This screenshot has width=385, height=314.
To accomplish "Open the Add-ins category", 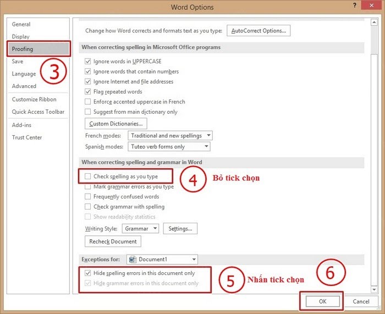I will tap(21, 125).
